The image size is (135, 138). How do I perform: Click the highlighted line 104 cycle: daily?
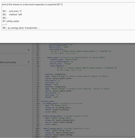click(x=51, y=137)
